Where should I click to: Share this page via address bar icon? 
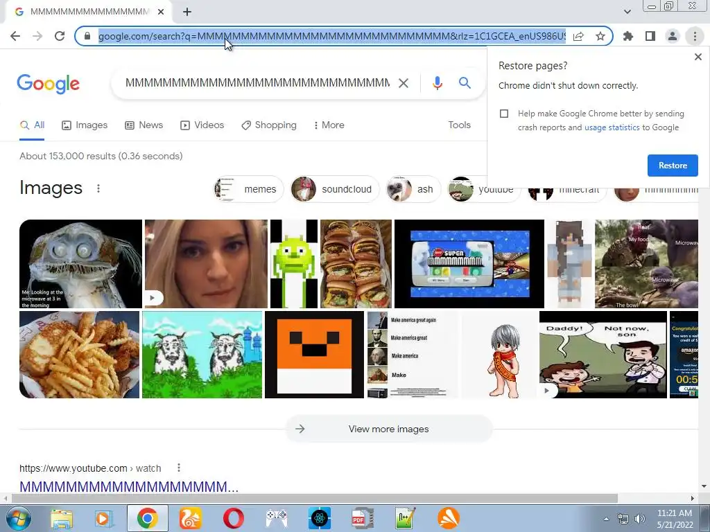tap(578, 36)
